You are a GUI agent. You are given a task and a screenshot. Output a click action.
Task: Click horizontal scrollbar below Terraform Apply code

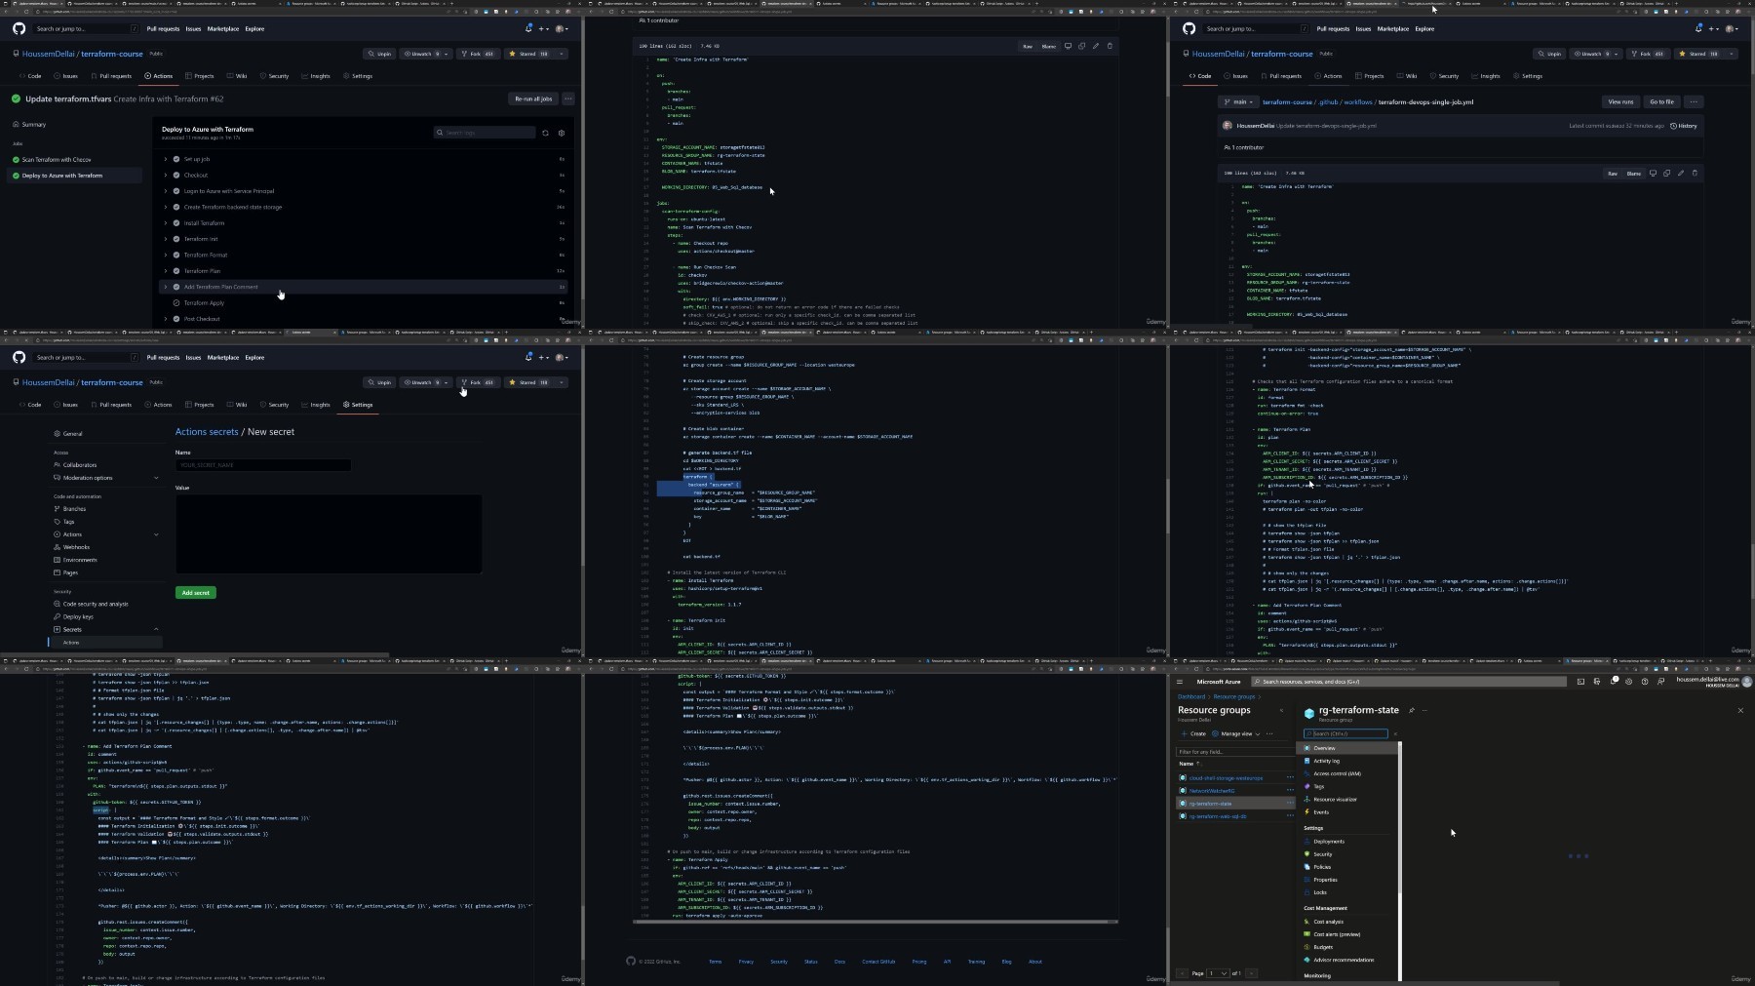click(876, 922)
